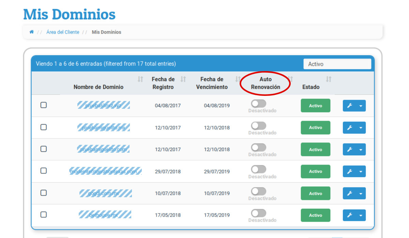Check the box for the first domain row
The width and height of the screenshot is (409, 238).
coord(44,105)
